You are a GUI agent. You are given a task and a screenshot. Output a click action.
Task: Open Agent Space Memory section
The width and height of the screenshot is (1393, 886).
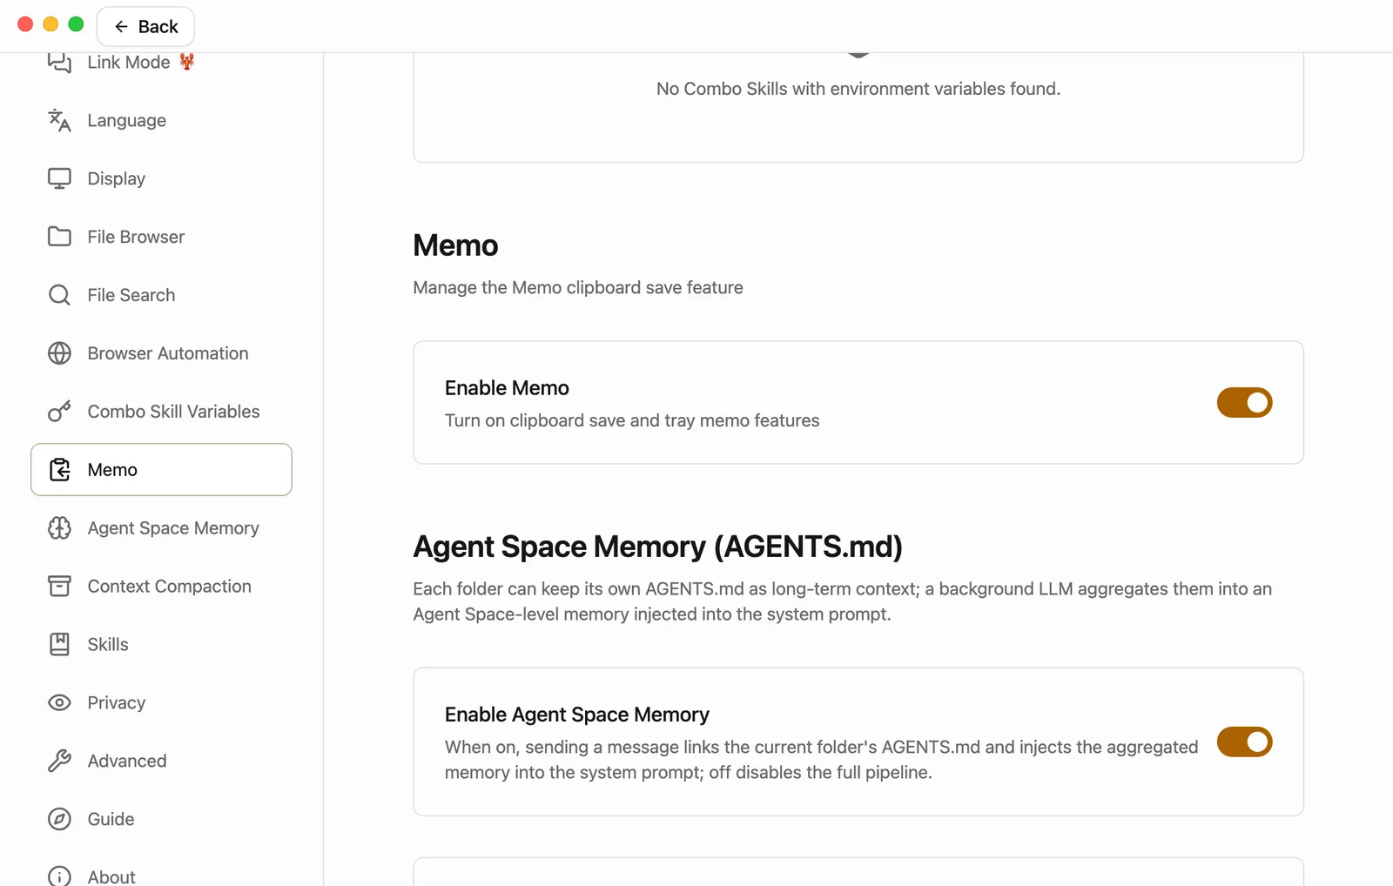point(161,528)
